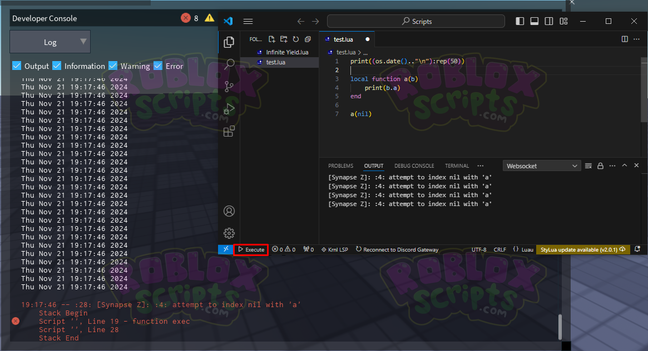Clear the output panel

click(588, 166)
